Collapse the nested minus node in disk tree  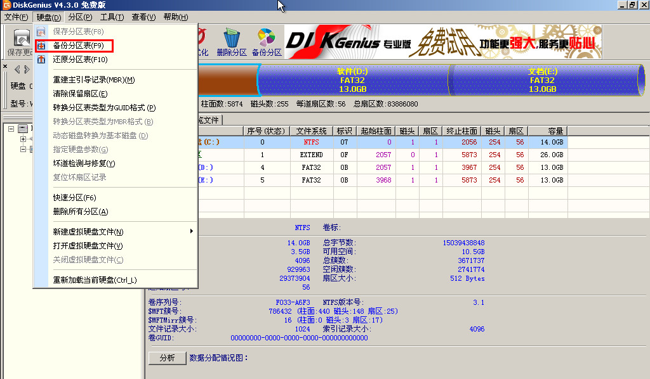(23, 150)
